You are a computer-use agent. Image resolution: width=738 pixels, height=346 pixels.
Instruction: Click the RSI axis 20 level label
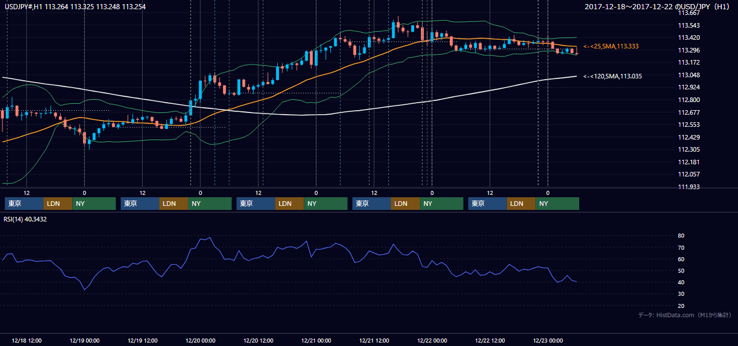tap(681, 306)
